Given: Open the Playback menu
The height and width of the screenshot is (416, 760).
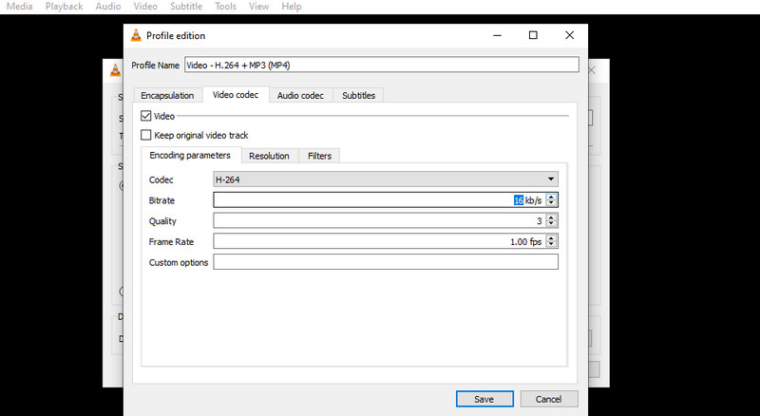Looking at the screenshot, I should coord(65,7).
